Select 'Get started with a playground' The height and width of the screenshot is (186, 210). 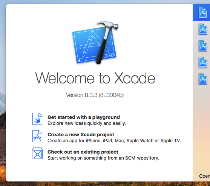tap(84, 117)
